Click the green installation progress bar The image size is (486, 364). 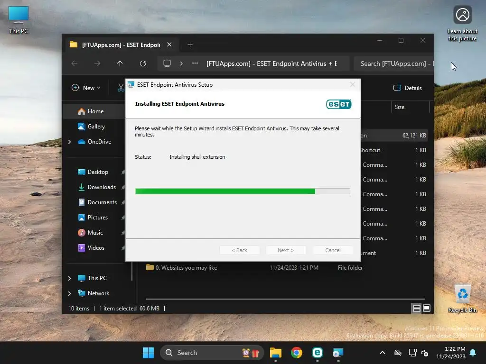(x=243, y=191)
